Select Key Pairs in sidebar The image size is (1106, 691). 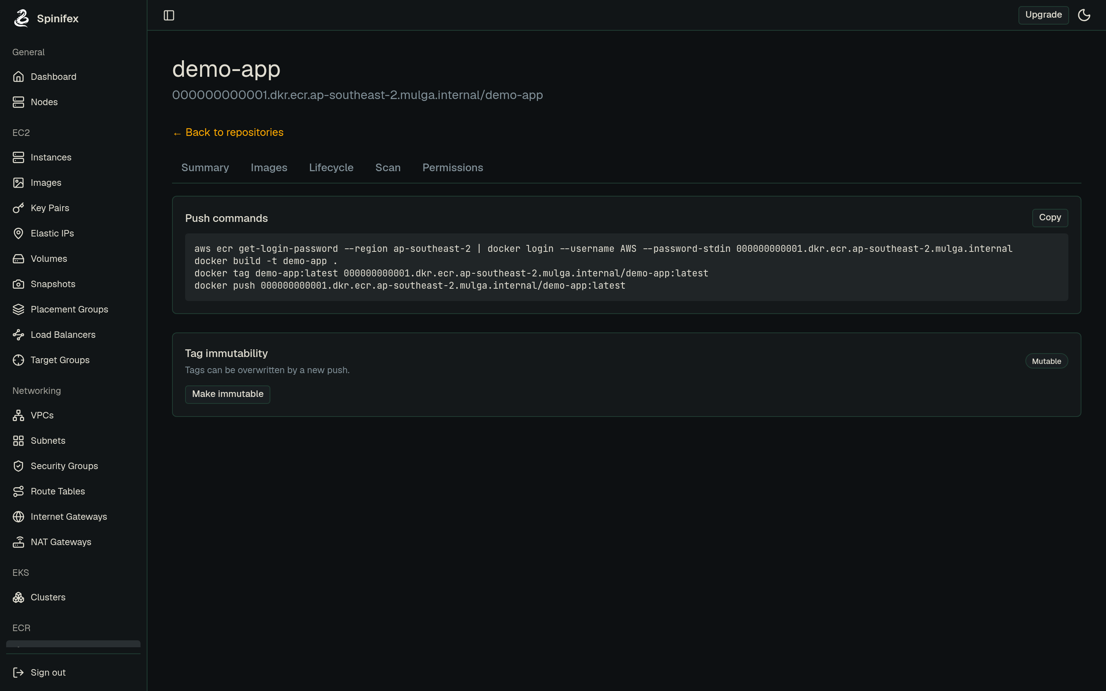(73, 208)
